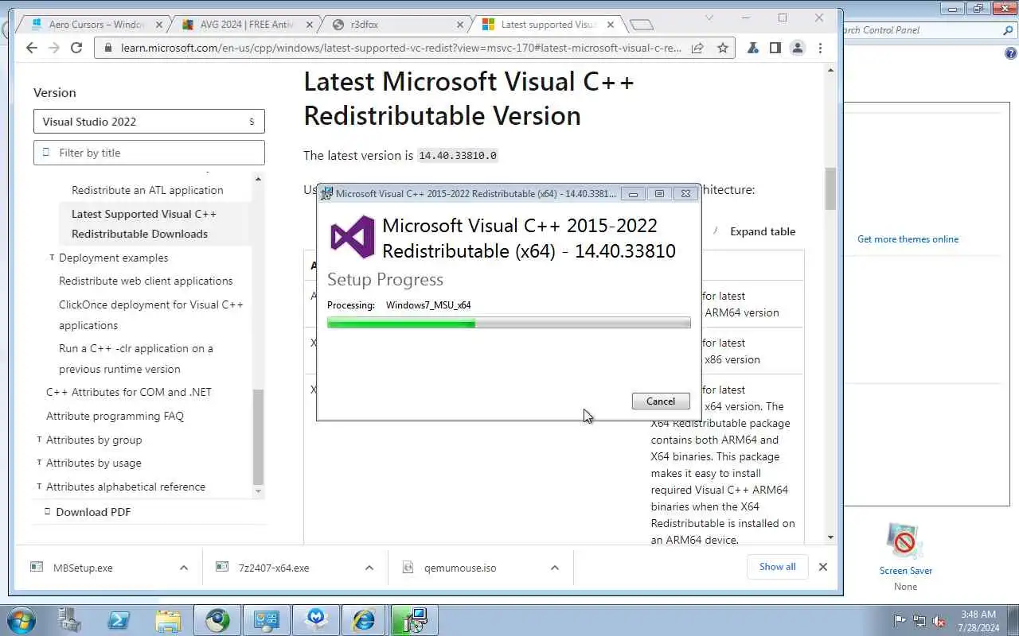Expand the Attributes by usage node
Image resolution: width=1019 pixels, height=636 pixels.
pos(39,463)
